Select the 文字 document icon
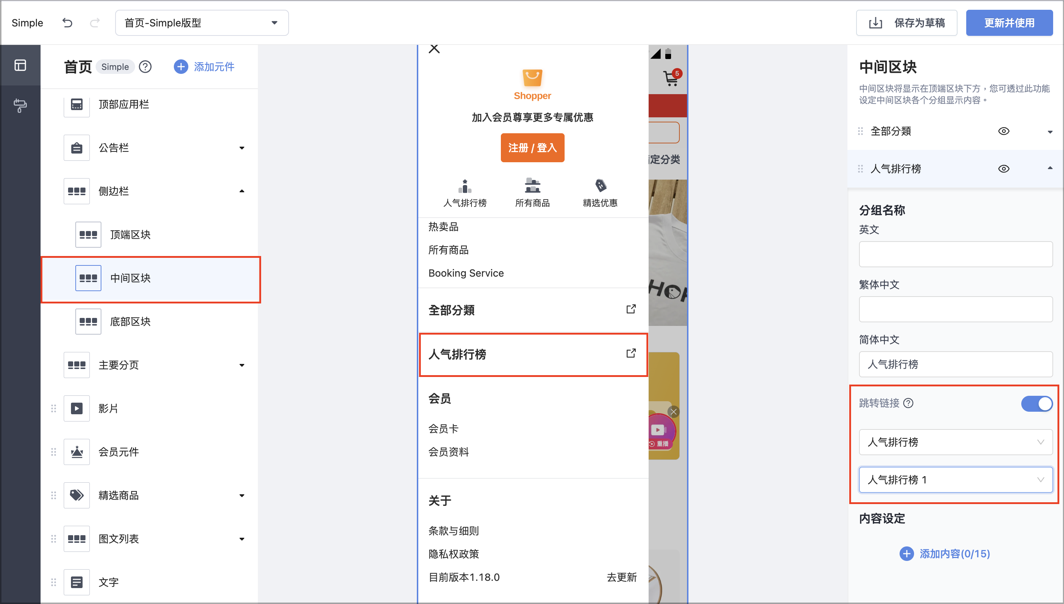1064x604 pixels. 77,582
